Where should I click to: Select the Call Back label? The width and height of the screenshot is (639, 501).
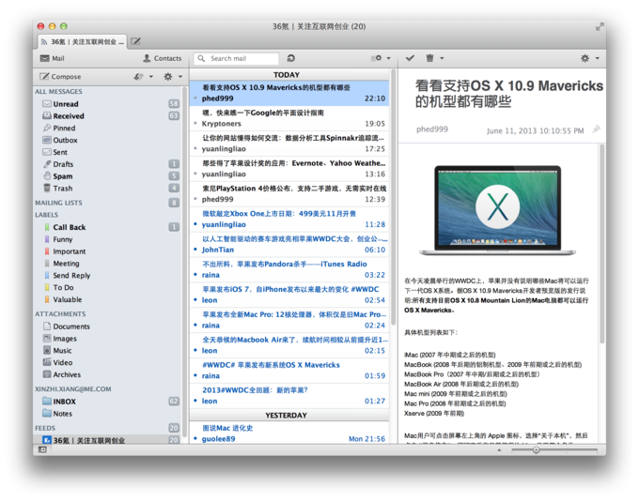(70, 227)
